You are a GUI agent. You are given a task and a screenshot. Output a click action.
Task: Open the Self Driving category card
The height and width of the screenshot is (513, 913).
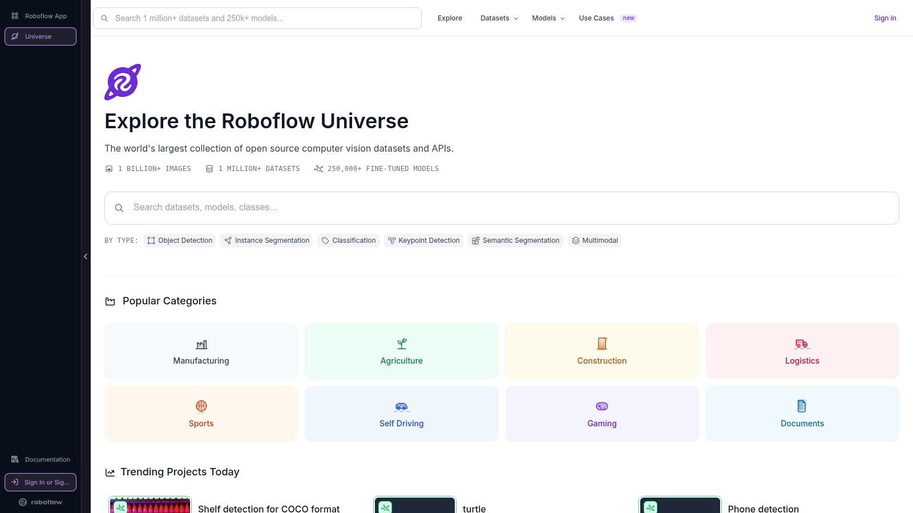[x=402, y=414]
